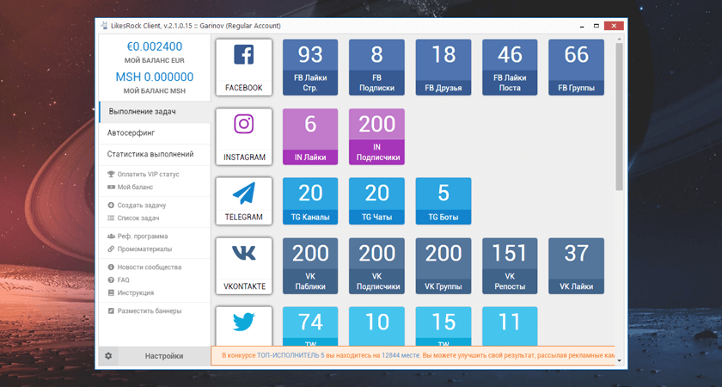Click the plus icon beside Создать задачу
This screenshot has height=387, width=722.
[x=111, y=206]
